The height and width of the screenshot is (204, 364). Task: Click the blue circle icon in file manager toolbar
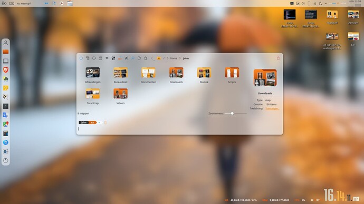click(x=81, y=58)
